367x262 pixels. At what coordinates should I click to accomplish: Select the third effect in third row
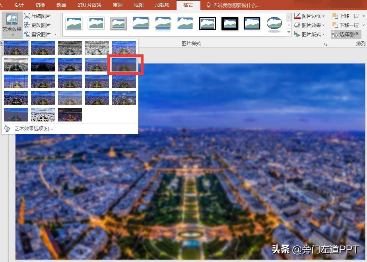pos(70,81)
